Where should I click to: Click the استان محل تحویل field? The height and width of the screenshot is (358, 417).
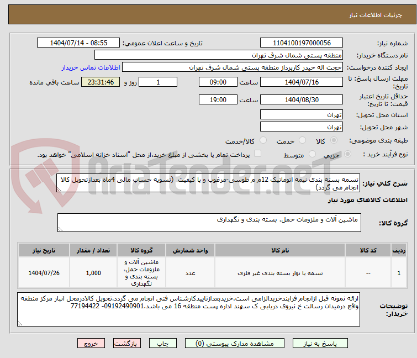tap(302, 115)
